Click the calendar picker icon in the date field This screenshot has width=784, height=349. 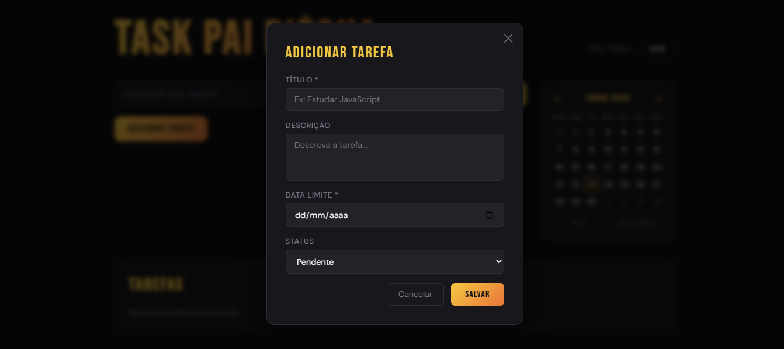(x=490, y=215)
